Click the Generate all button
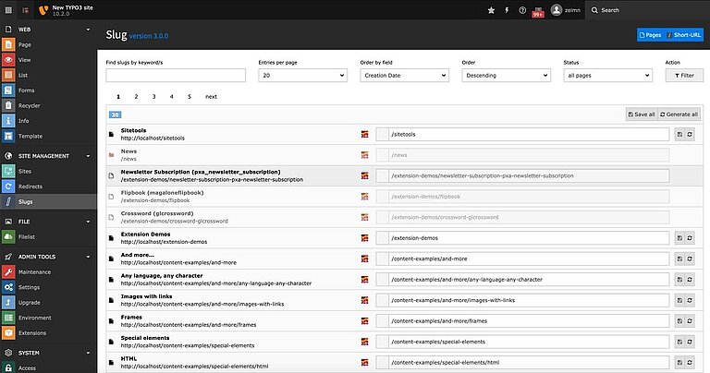The width and height of the screenshot is (710, 373). point(680,114)
